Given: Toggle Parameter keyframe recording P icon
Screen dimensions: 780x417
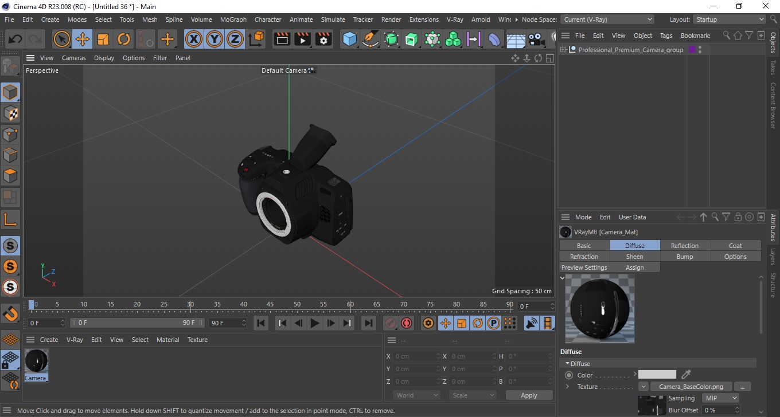Looking at the screenshot, I should (494, 323).
